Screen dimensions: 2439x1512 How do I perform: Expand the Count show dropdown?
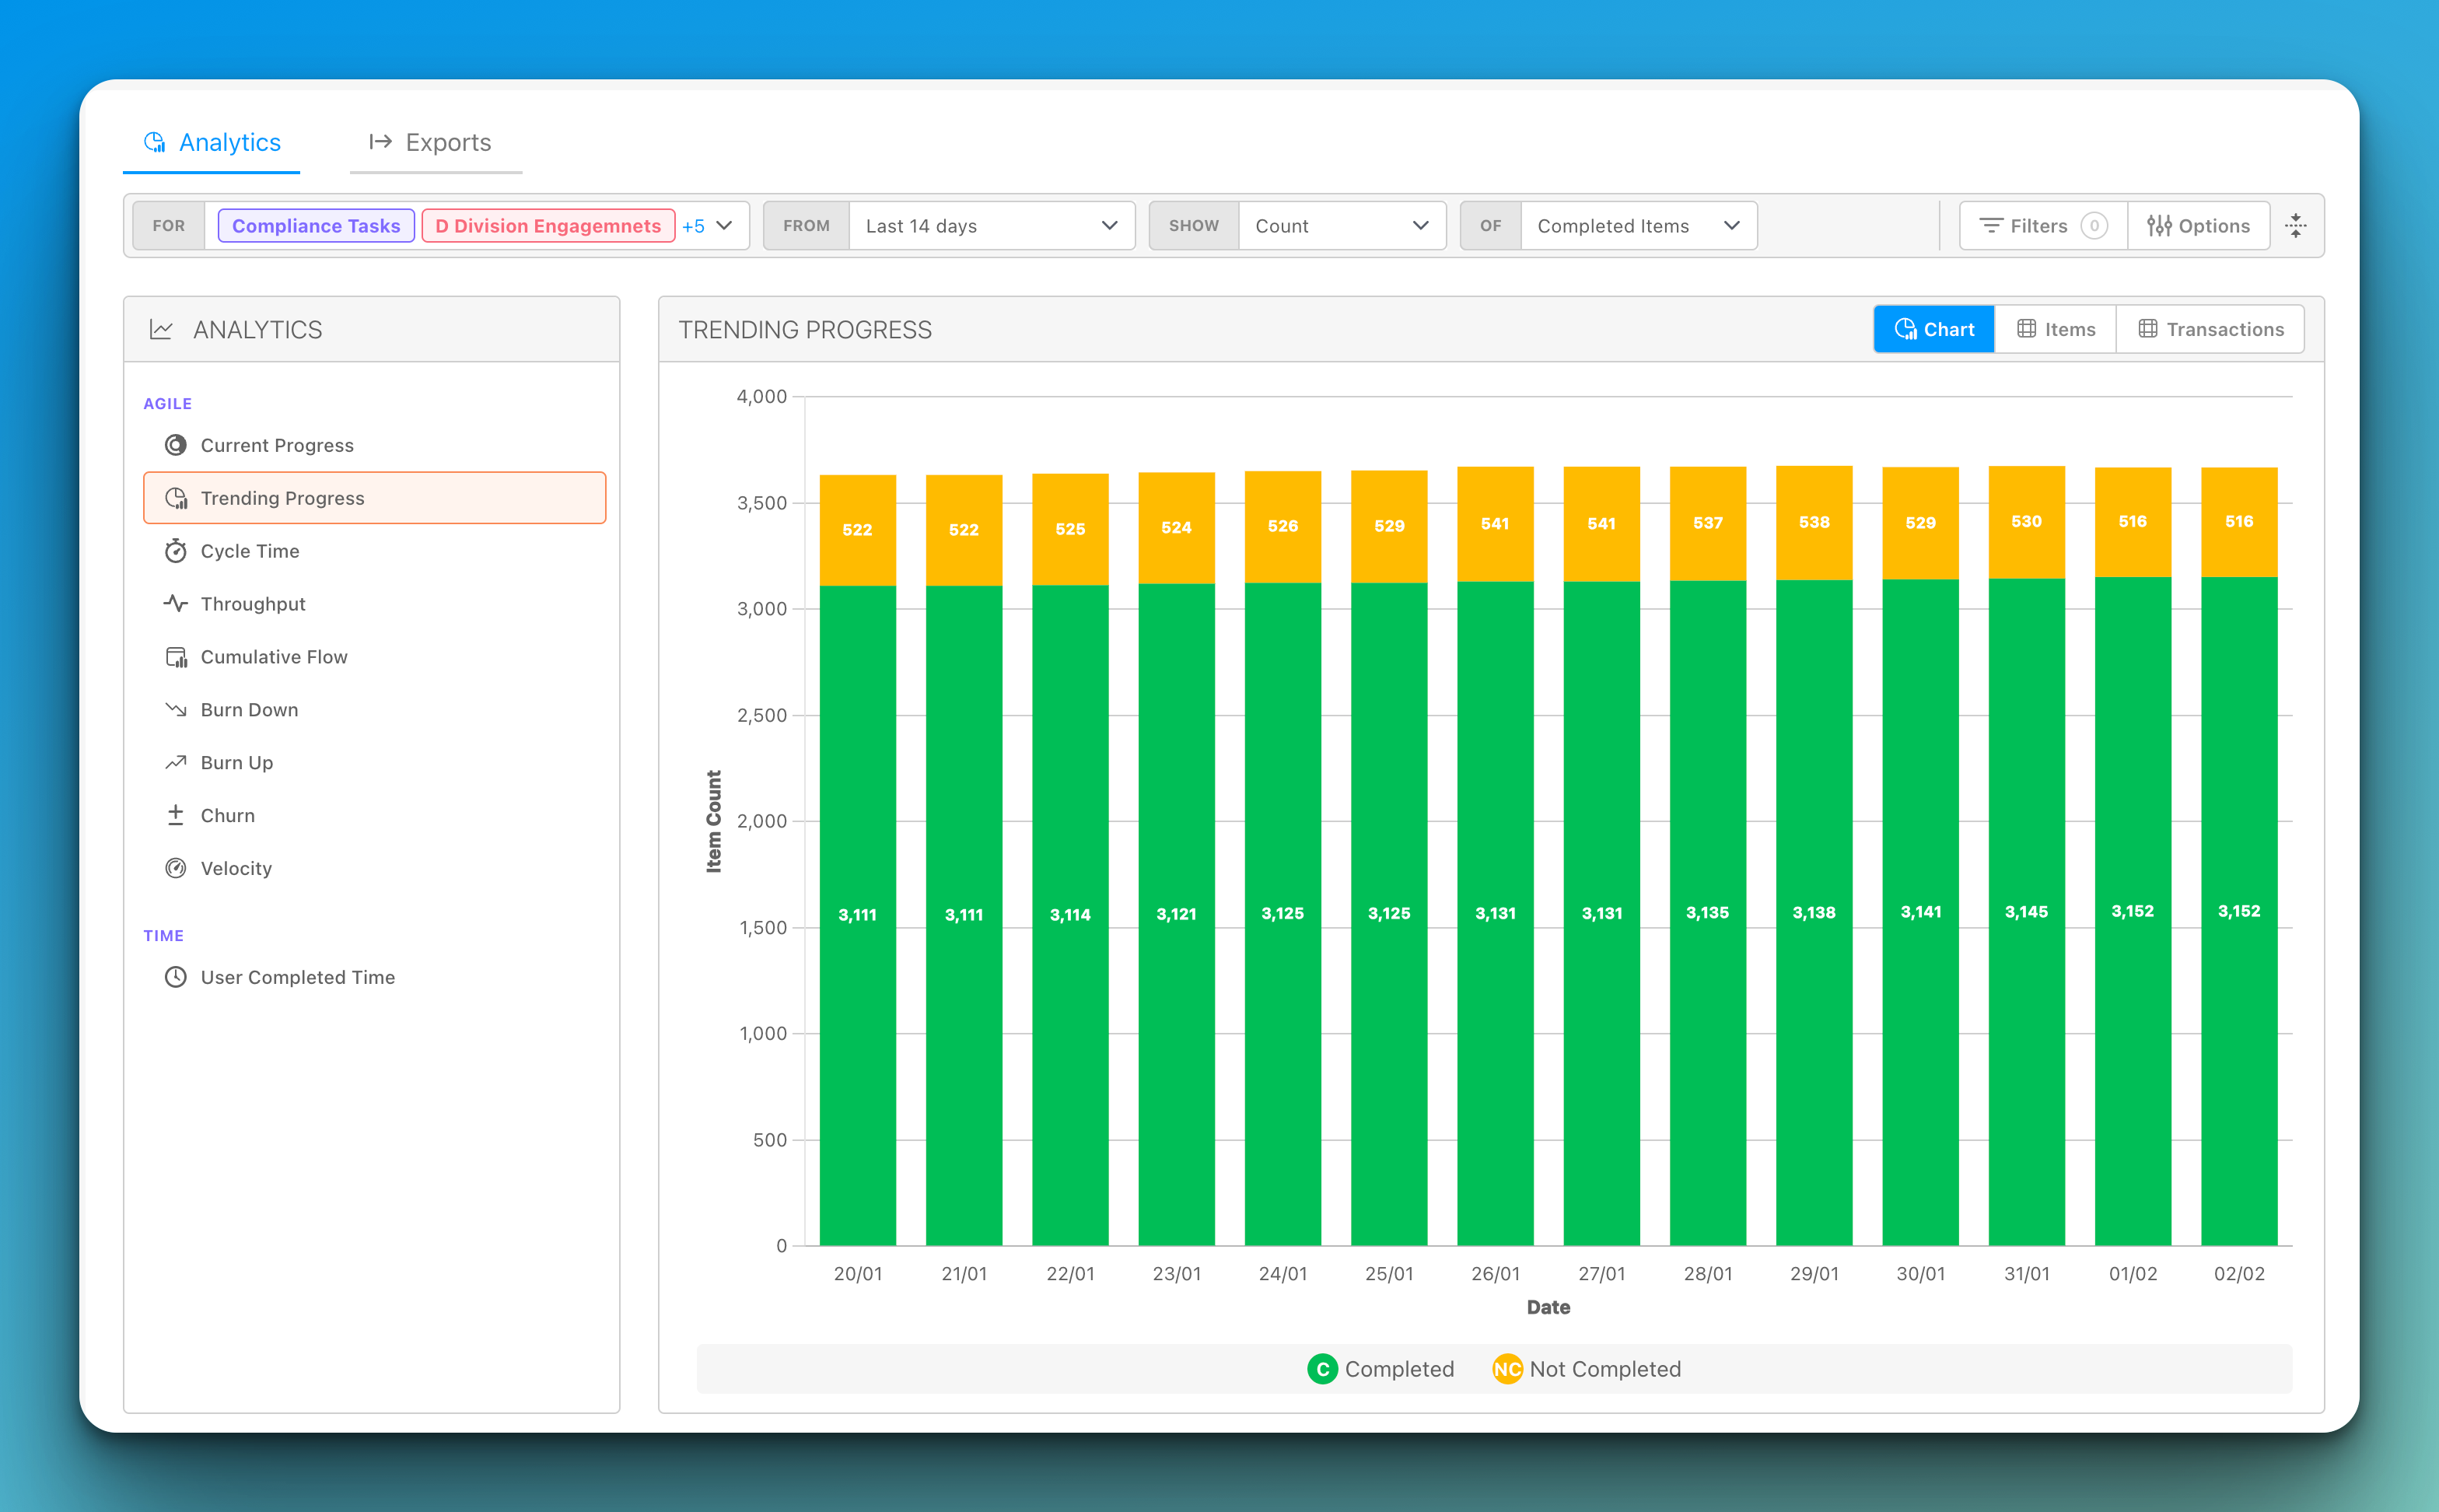[1341, 226]
